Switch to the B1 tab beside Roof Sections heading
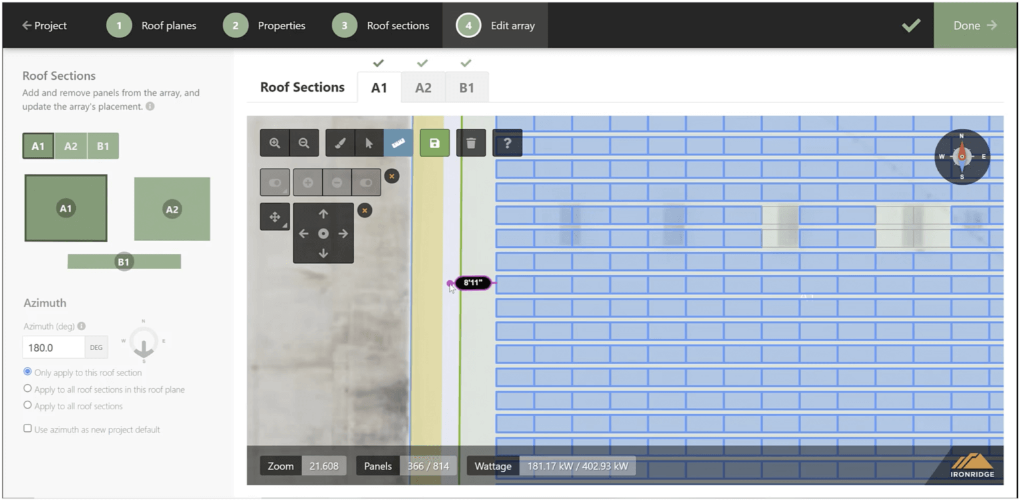Viewport: 1022px width, 503px height. pos(466,88)
